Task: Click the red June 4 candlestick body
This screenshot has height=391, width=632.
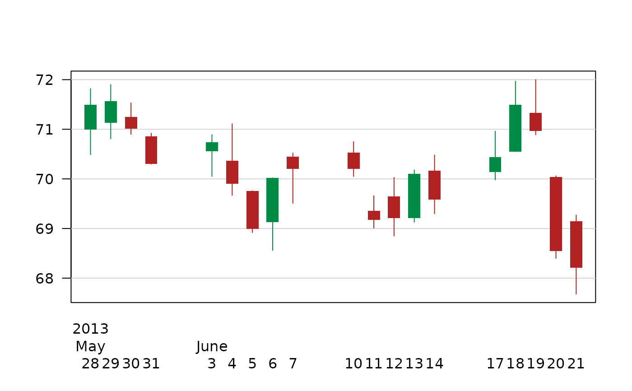Action: click(232, 172)
